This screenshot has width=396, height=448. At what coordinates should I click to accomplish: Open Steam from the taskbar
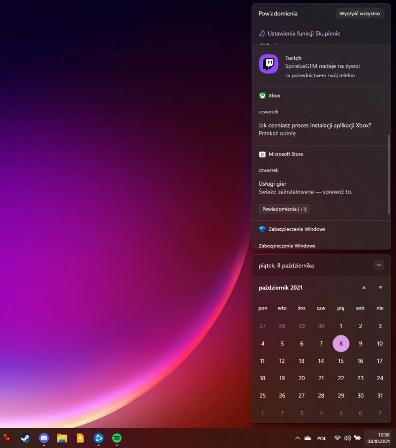pyautogui.click(x=25, y=438)
